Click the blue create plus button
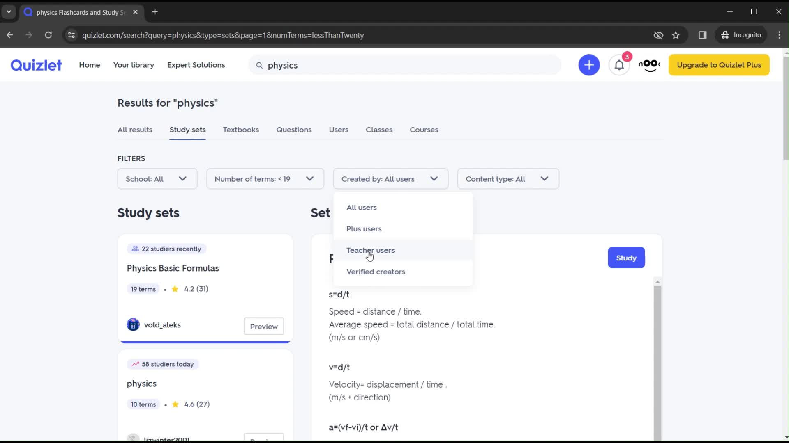The width and height of the screenshot is (789, 443). pos(589,65)
